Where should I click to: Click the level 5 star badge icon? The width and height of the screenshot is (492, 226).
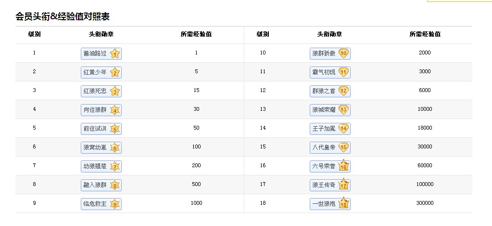point(115,129)
